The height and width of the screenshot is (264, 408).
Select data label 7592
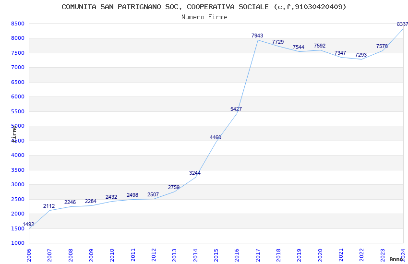[320, 46]
